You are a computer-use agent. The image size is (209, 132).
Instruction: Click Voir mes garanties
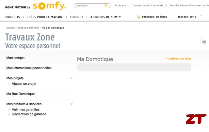tap(25, 110)
